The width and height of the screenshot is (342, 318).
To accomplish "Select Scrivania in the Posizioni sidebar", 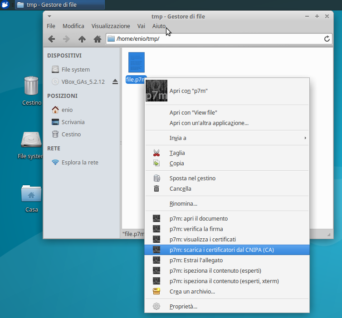I will point(73,122).
